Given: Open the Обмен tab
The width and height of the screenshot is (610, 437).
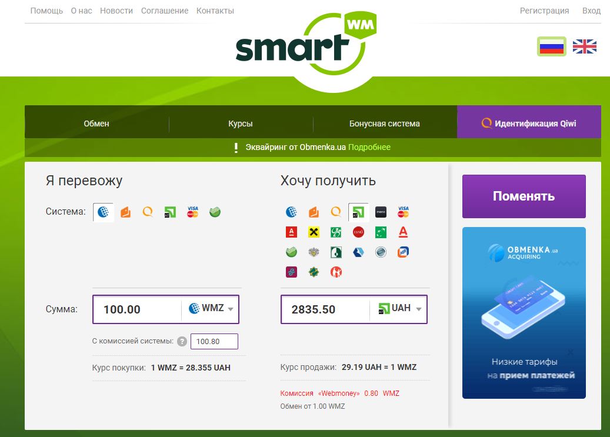Looking at the screenshot, I should pyautogui.click(x=96, y=123).
